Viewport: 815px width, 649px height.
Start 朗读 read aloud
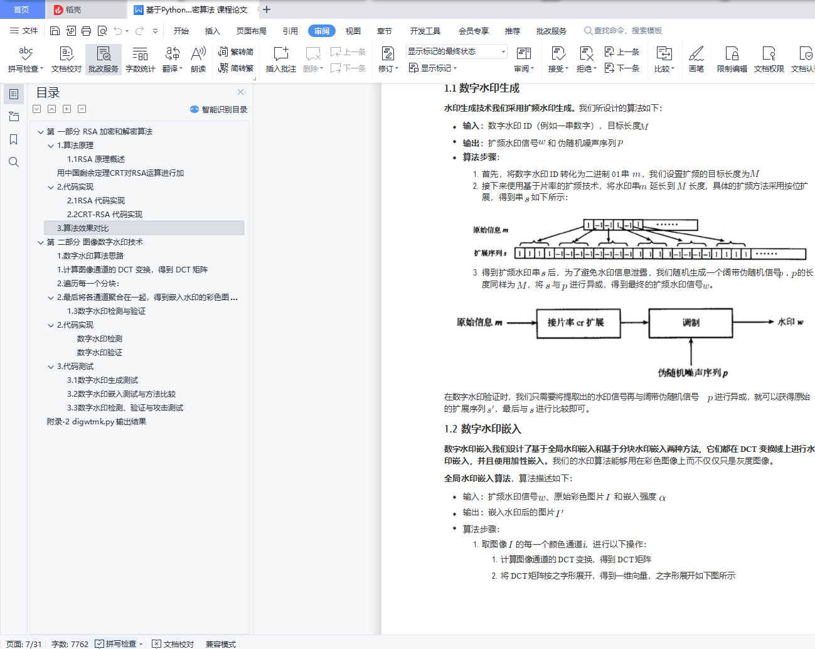tap(198, 59)
